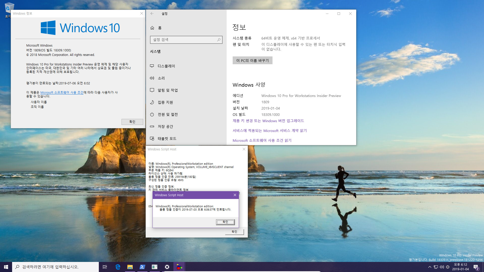This screenshot has height=272, width=484.
Task: Maximize the Settings window
Action: coord(339,14)
